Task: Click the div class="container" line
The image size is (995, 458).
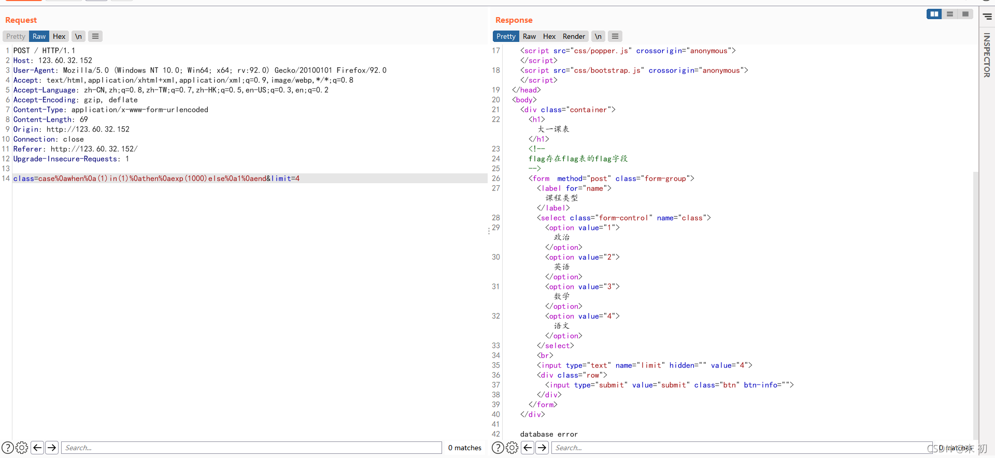Action: pyautogui.click(x=568, y=110)
